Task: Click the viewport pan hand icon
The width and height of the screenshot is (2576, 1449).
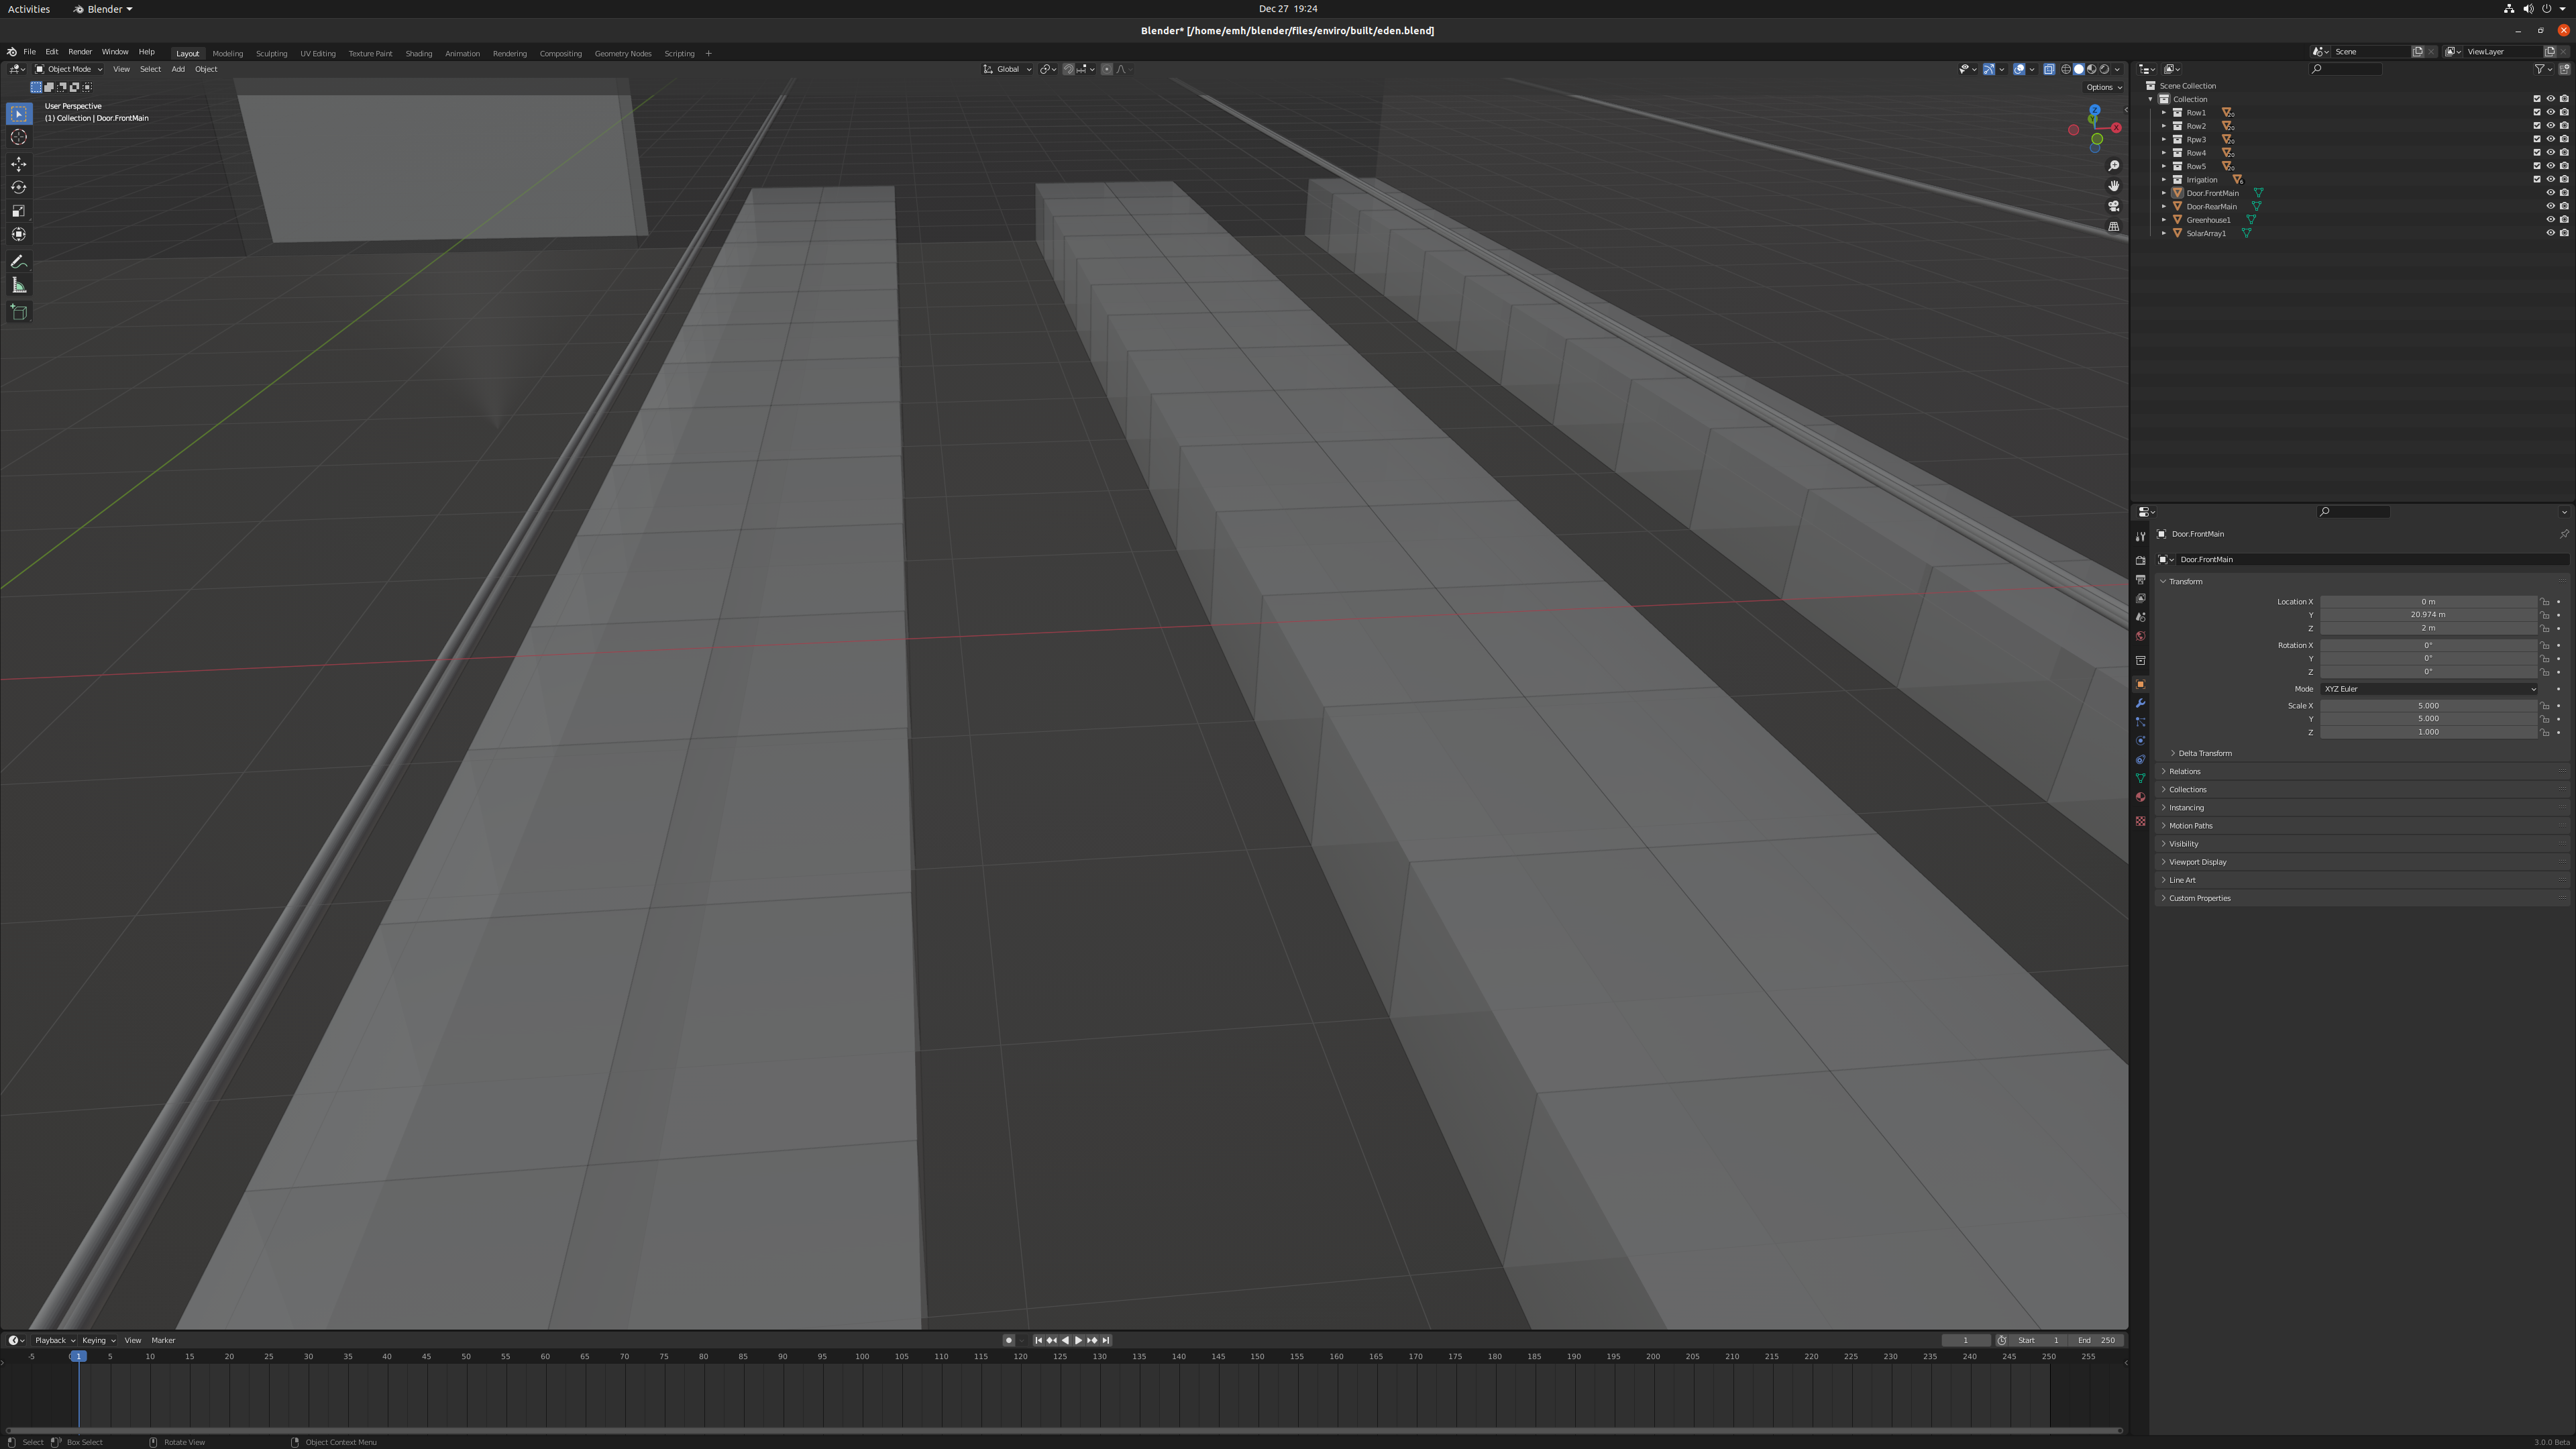Action: coord(2113,186)
